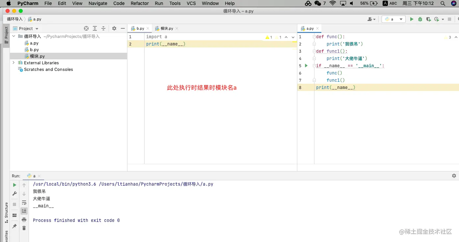Switch to the 模块.py editor tab

167,28
